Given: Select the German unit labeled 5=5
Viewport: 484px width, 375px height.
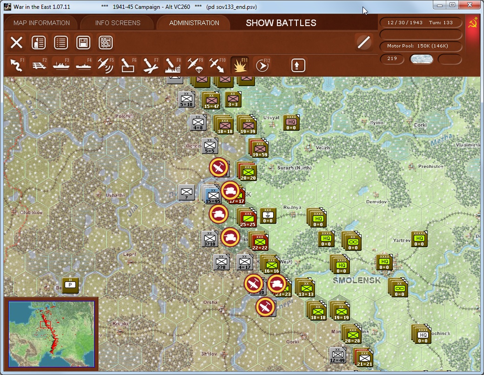Looking at the screenshot, I should [x=210, y=146].
